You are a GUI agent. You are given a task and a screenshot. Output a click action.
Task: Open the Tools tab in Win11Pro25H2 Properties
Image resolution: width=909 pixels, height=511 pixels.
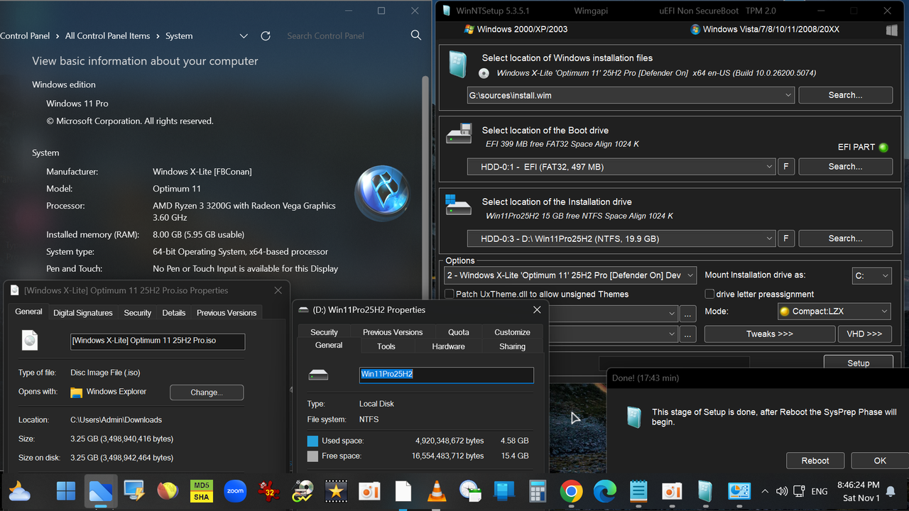click(x=386, y=346)
